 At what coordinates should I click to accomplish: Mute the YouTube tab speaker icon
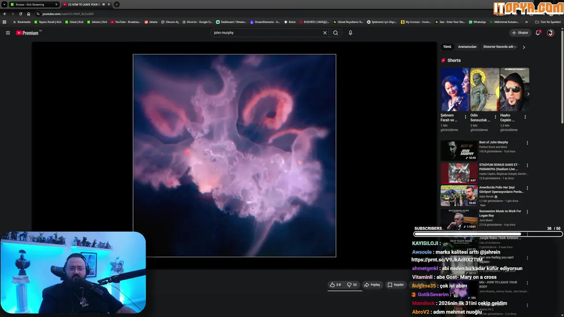104,4
